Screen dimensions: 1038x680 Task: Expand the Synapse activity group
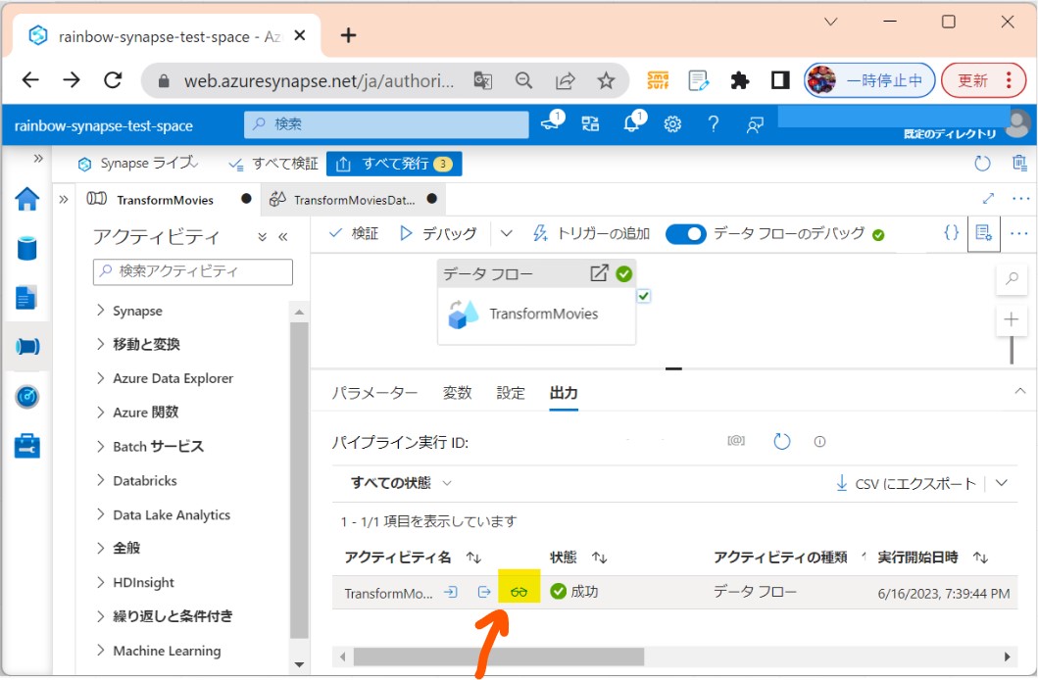[x=100, y=311]
